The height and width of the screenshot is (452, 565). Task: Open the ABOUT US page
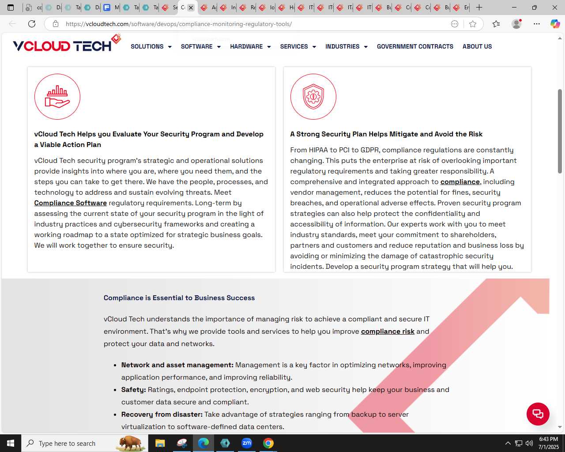coord(477,46)
